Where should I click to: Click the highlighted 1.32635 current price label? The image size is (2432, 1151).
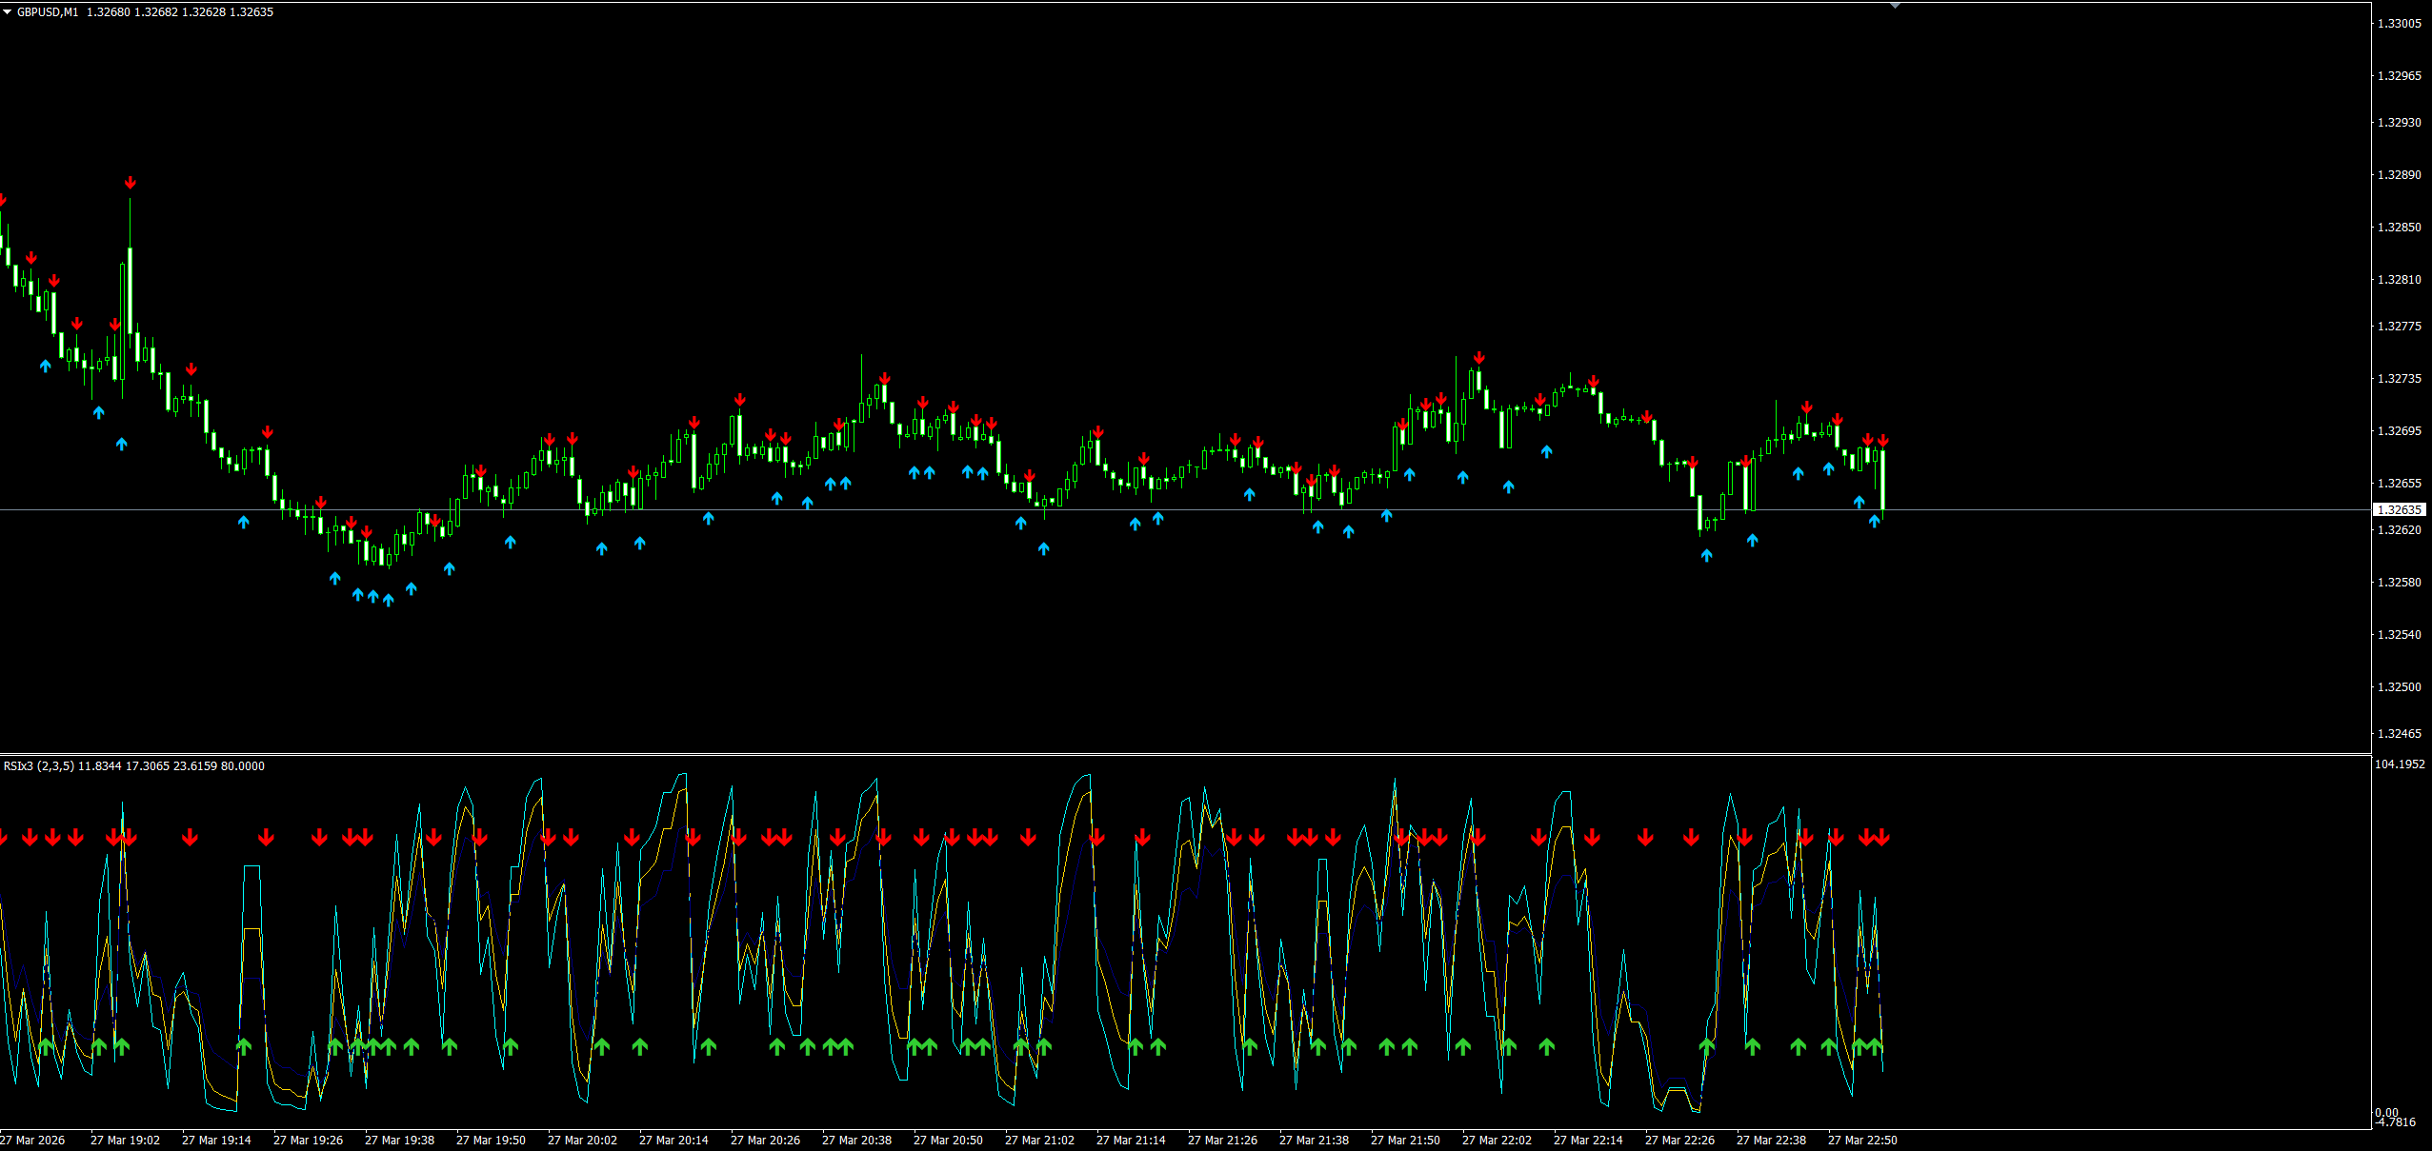click(x=2398, y=510)
